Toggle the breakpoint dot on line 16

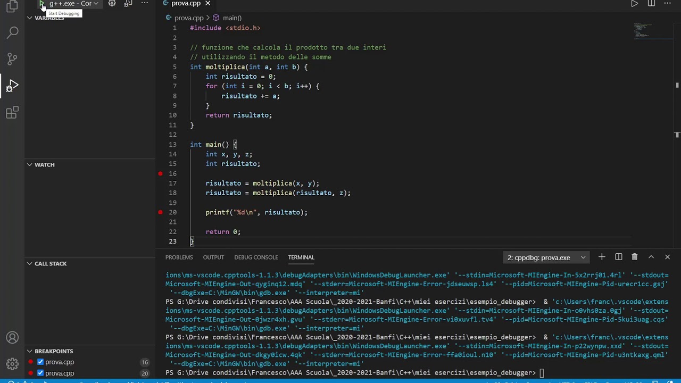(160, 173)
